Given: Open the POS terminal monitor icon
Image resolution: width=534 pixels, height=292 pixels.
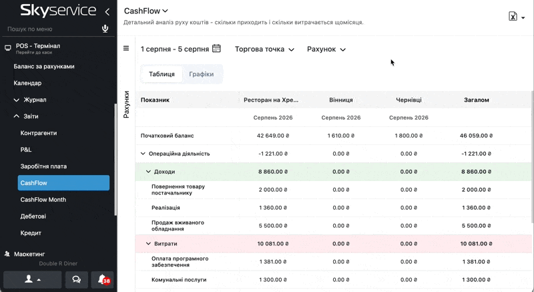Looking at the screenshot, I should coord(8,48).
